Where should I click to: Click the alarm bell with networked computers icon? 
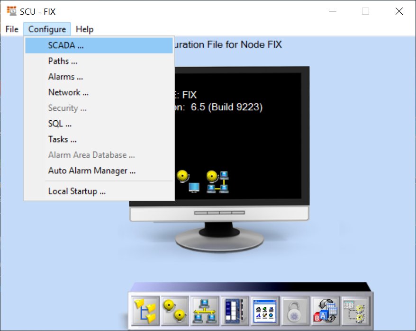point(217,182)
